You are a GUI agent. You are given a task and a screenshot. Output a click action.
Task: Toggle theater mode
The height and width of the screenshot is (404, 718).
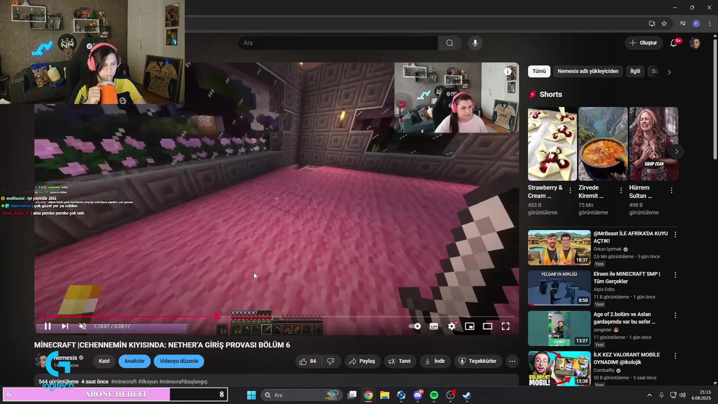pos(487,326)
